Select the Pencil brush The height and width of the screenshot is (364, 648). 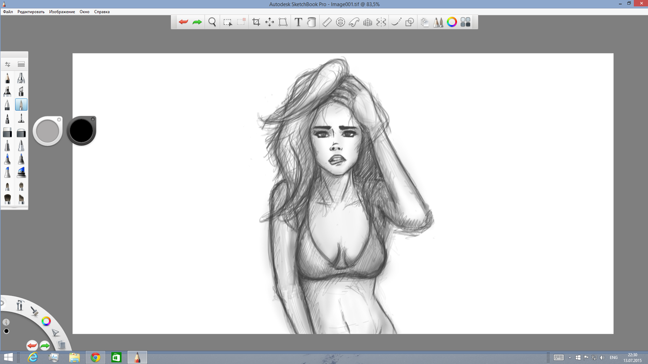(8, 78)
